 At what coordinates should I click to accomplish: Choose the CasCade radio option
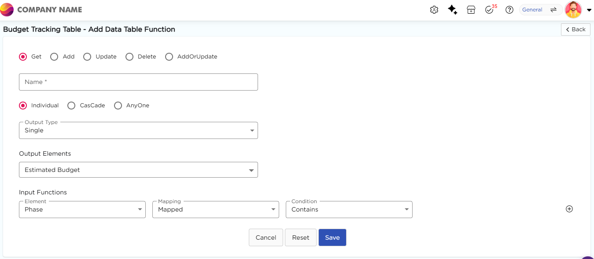click(x=71, y=106)
